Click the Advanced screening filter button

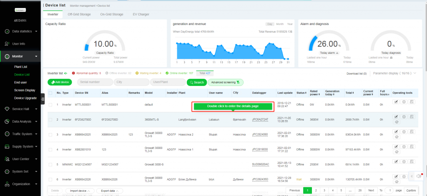pyautogui.click(x=226, y=82)
